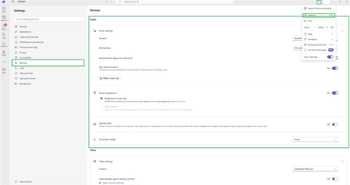Zoom out with the minus icon
Viewport: 350px width, 185px height.
pyautogui.click(x=315, y=28)
